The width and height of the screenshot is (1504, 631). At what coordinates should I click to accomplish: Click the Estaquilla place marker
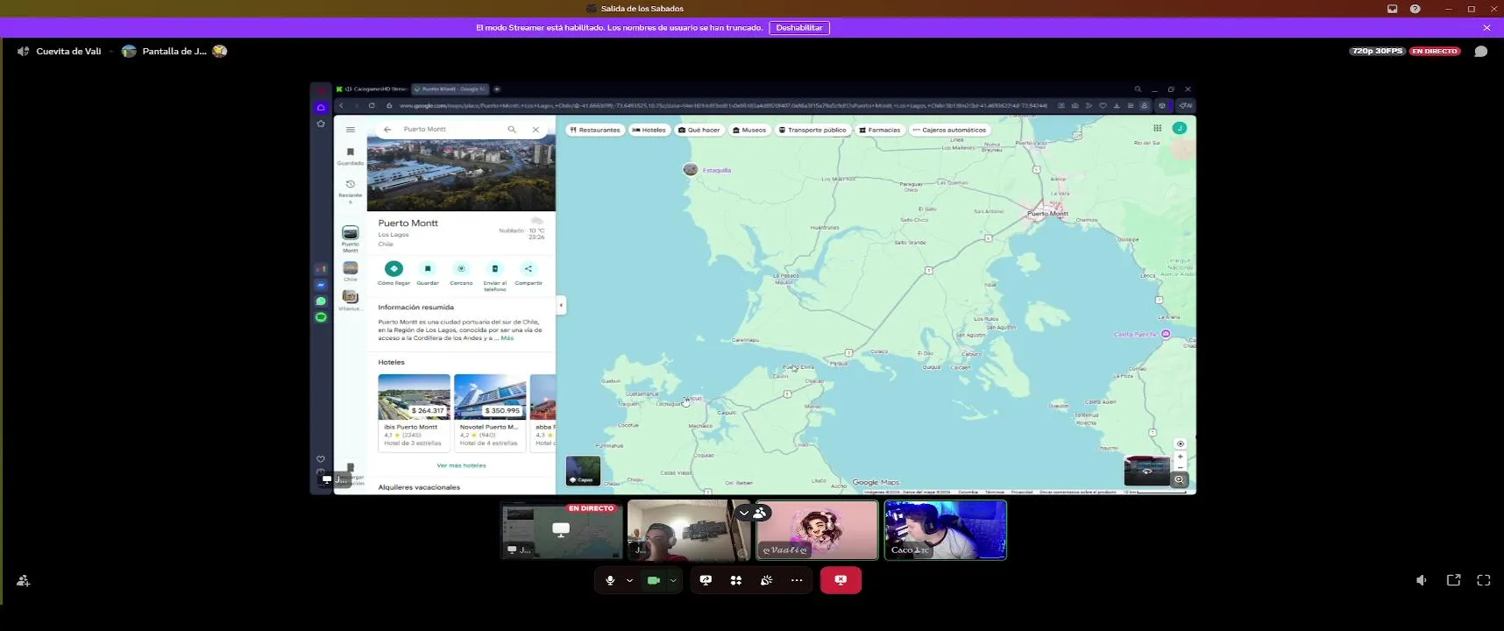tap(691, 169)
